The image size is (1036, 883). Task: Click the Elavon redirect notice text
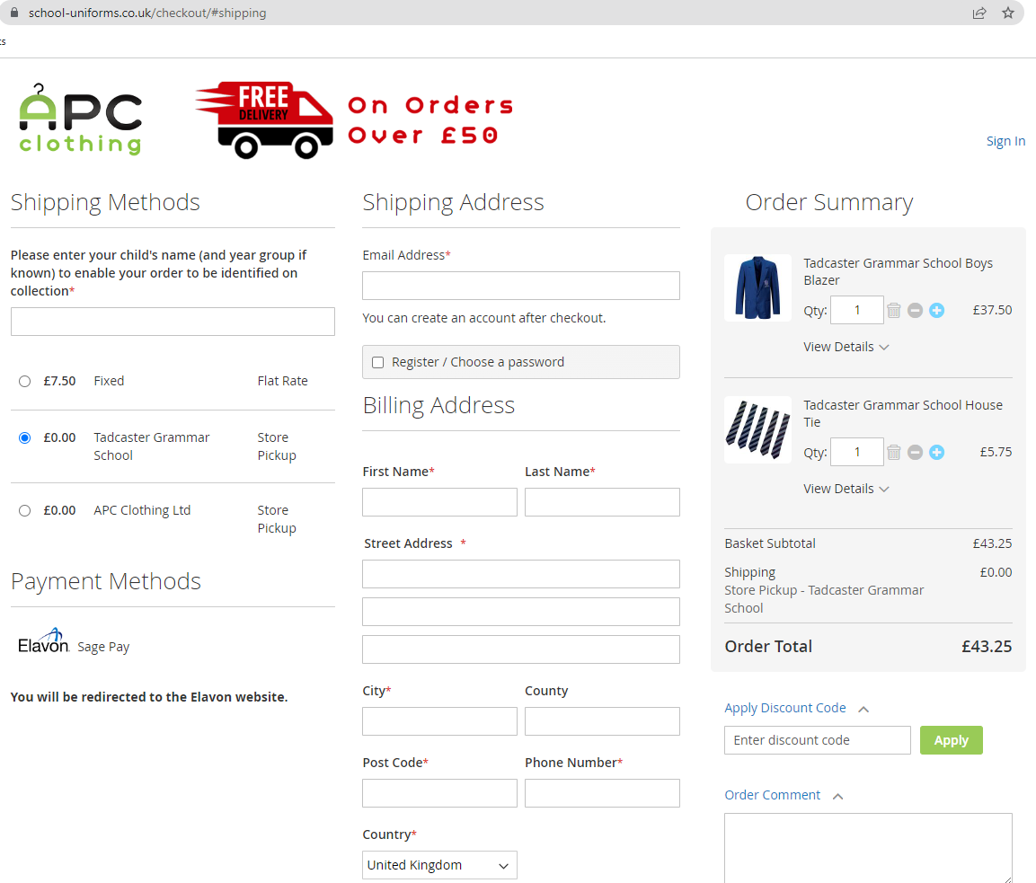[x=149, y=697]
